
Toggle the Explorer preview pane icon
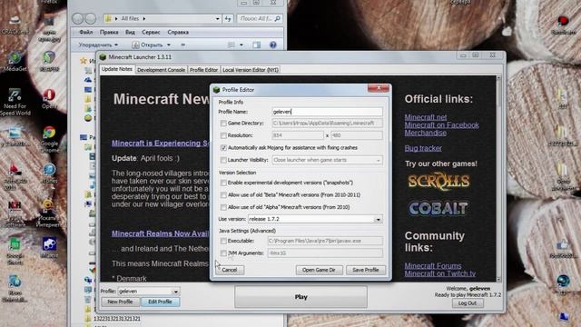[256, 45]
